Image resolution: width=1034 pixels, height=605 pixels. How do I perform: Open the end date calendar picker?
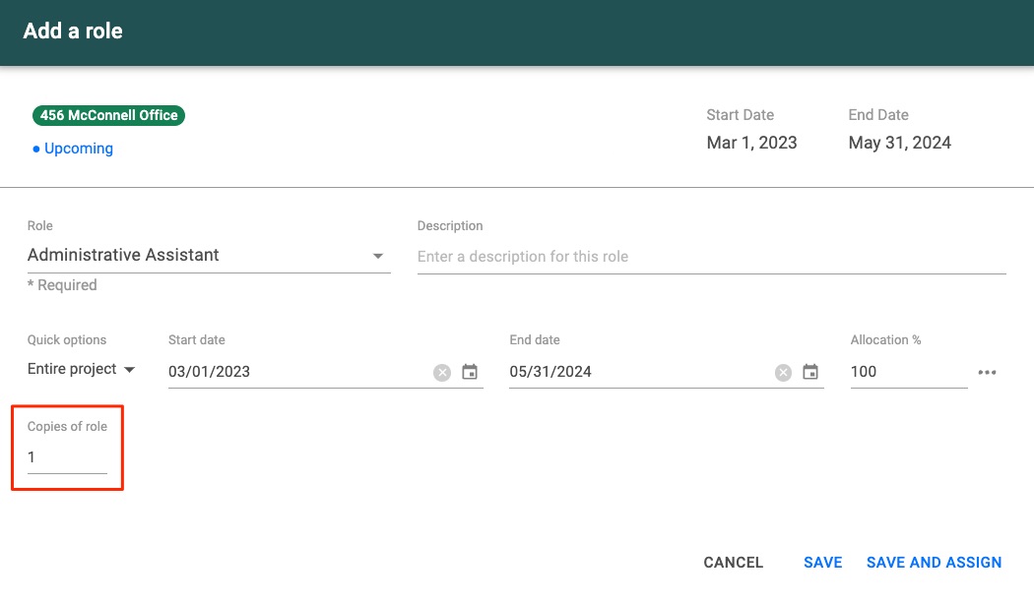pos(810,372)
